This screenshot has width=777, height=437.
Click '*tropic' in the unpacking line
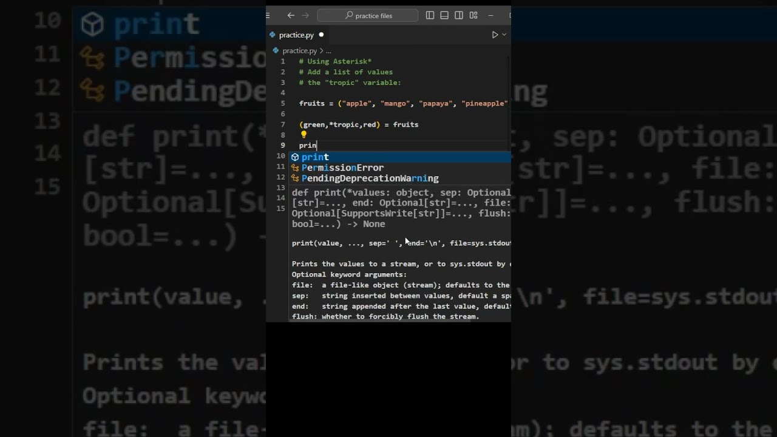click(344, 124)
